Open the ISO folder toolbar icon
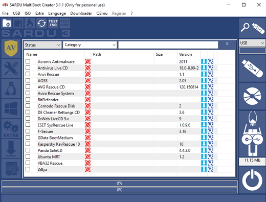 click(7, 23)
